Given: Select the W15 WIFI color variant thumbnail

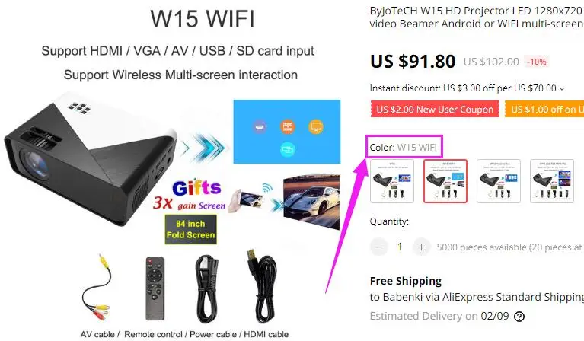Looking at the screenshot, I should (445, 181).
